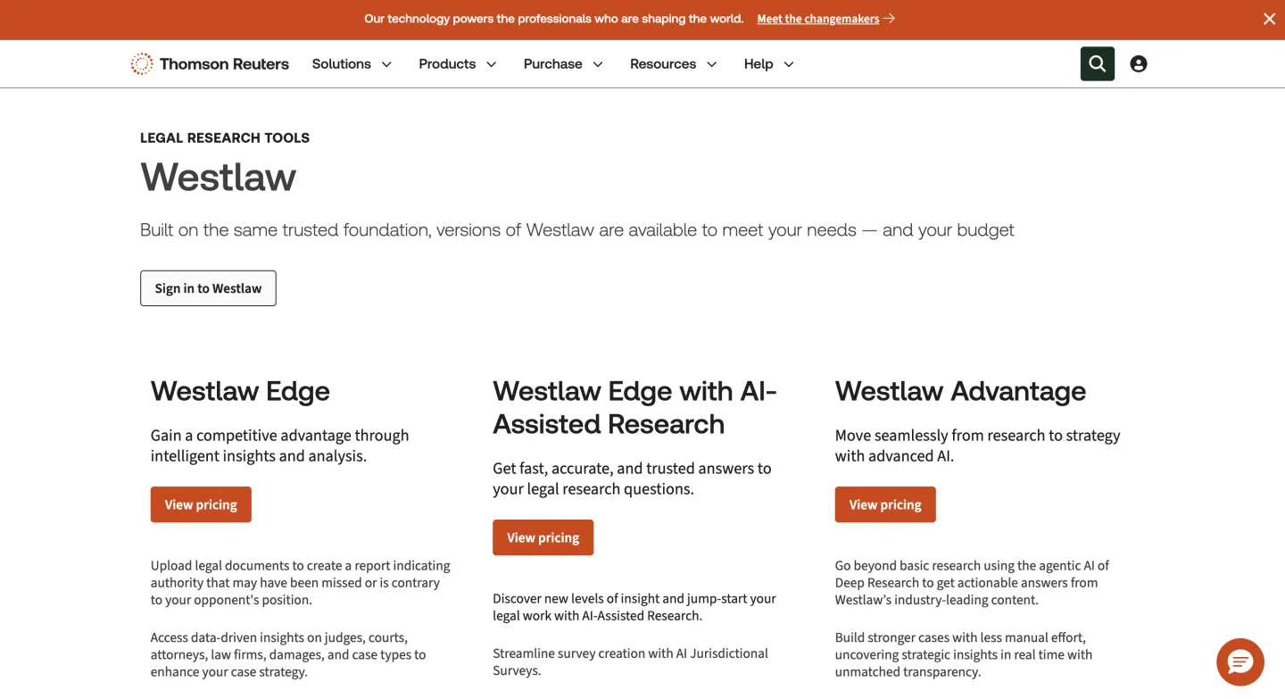The image size is (1285, 699).
Task: Open the Resources navigation menu
Action: click(x=674, y=63)
